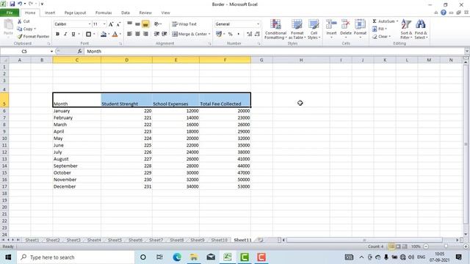Screen dimensions: 470x264
Task: Expand the AutoSum dropdown arrow
Action: 397,21
